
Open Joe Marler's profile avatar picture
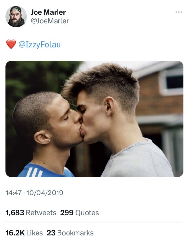coord(16,16)
